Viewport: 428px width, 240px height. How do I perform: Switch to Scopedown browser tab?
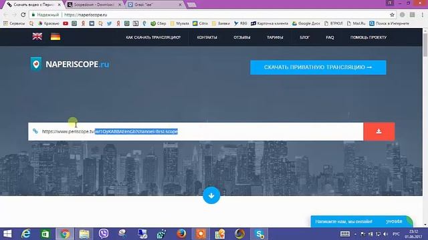pyautogui.click(x=94, y=5)
